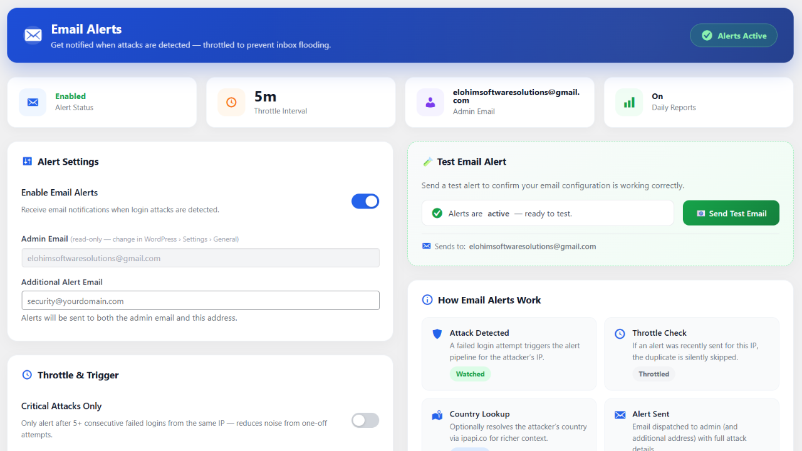Click the Attack Detected card title
Image resolution: width=802 pixels, height=451 pixels.
click(479, 333)
